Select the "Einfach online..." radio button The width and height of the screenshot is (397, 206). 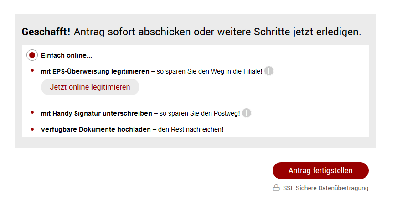[x=32, y=55]
